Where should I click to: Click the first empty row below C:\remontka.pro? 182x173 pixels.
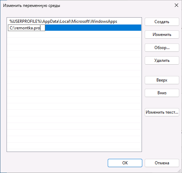coord(74,34)
